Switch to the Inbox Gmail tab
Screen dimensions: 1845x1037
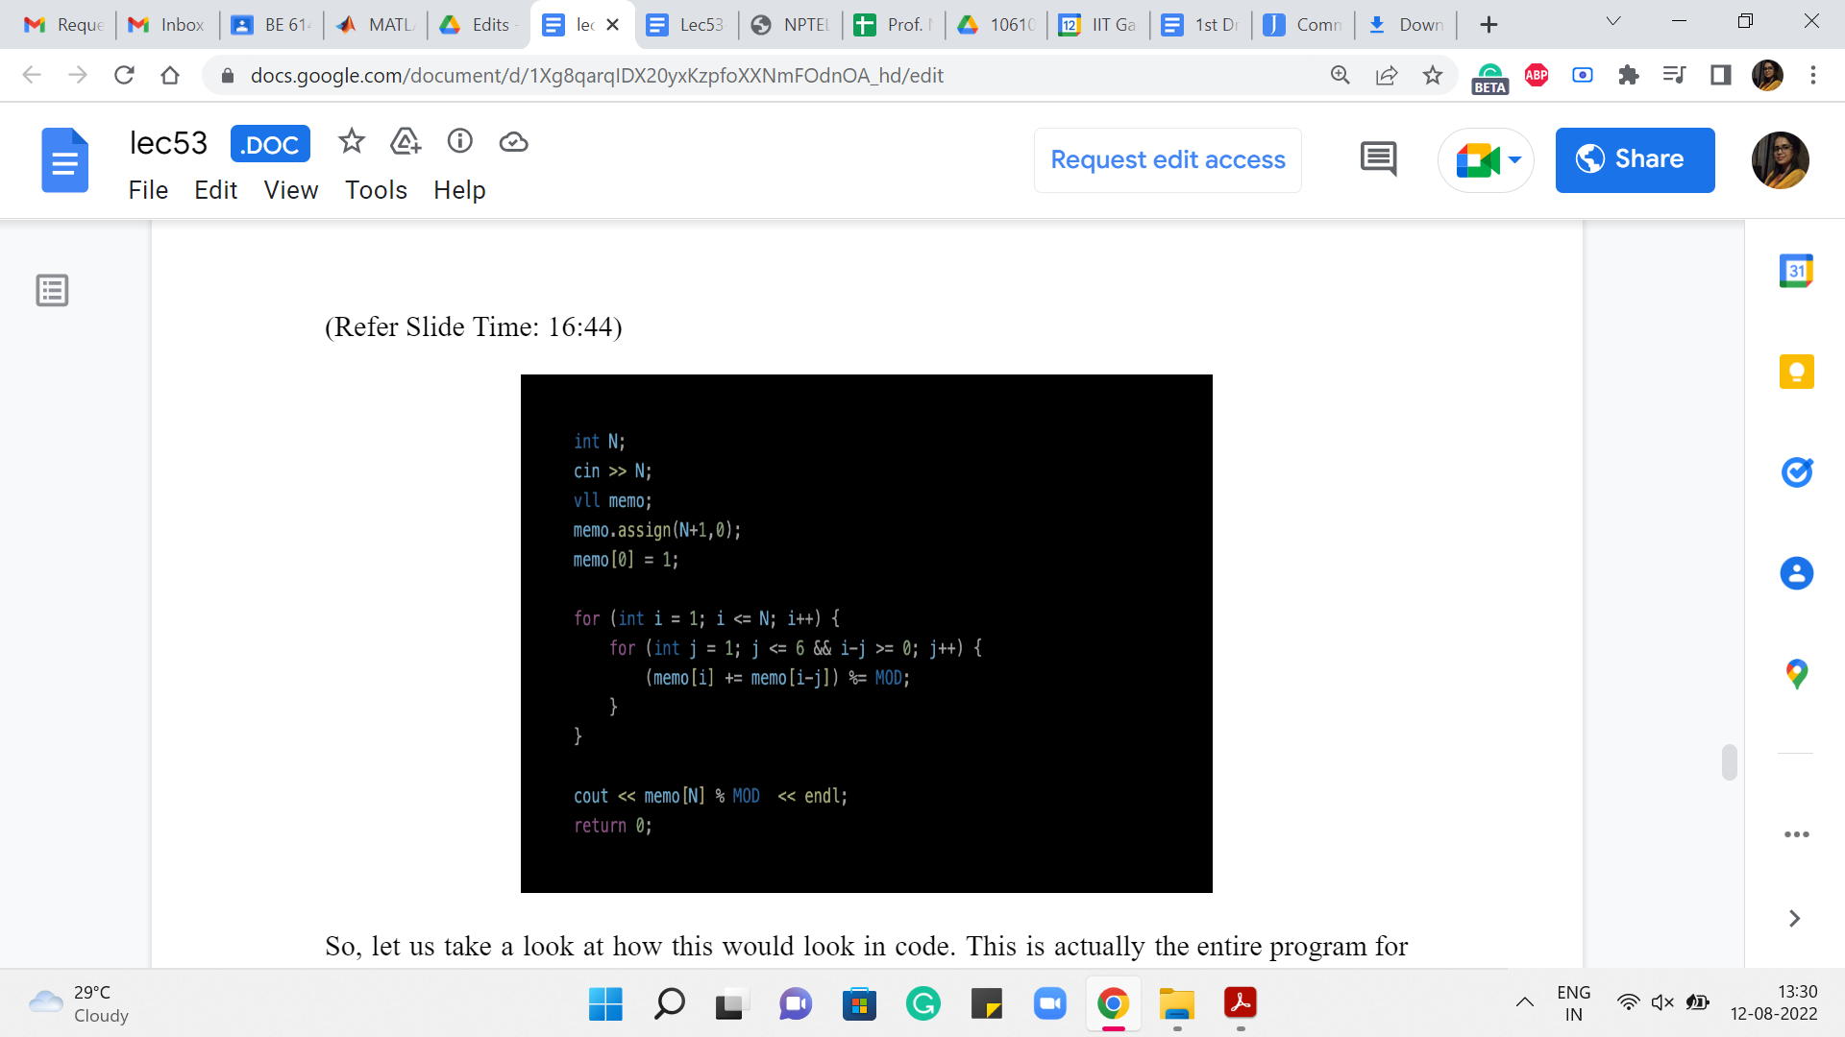click(167, 25)
